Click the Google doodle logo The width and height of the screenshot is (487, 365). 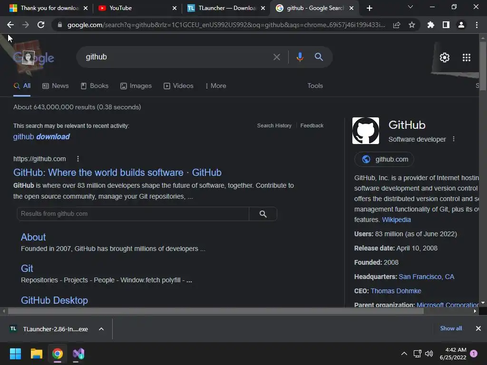(x=33, y=58)
